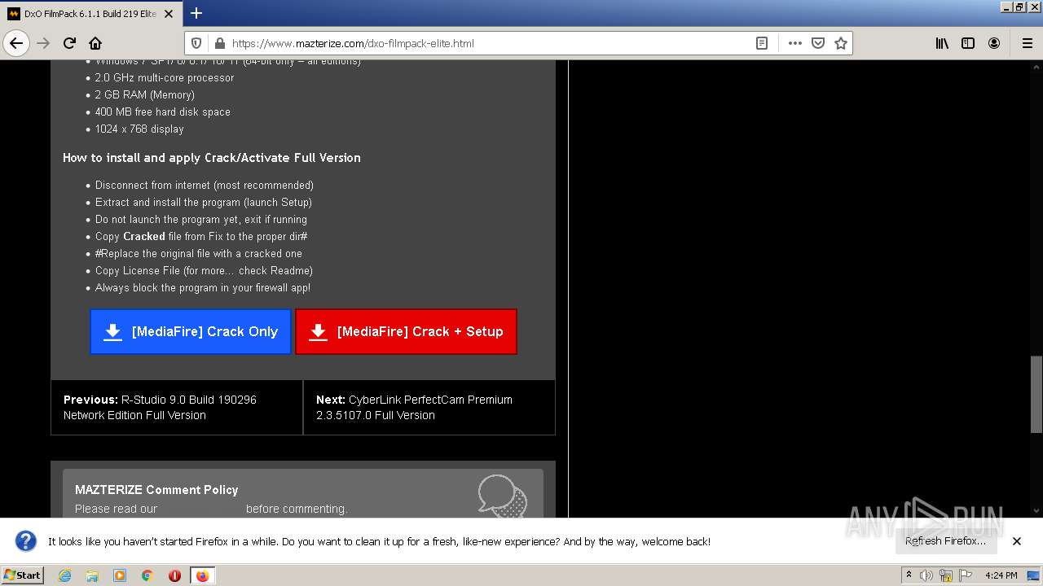Click '400 MB free hard disk space'
Screen dimensions: 1043x586
pos(163,112)
